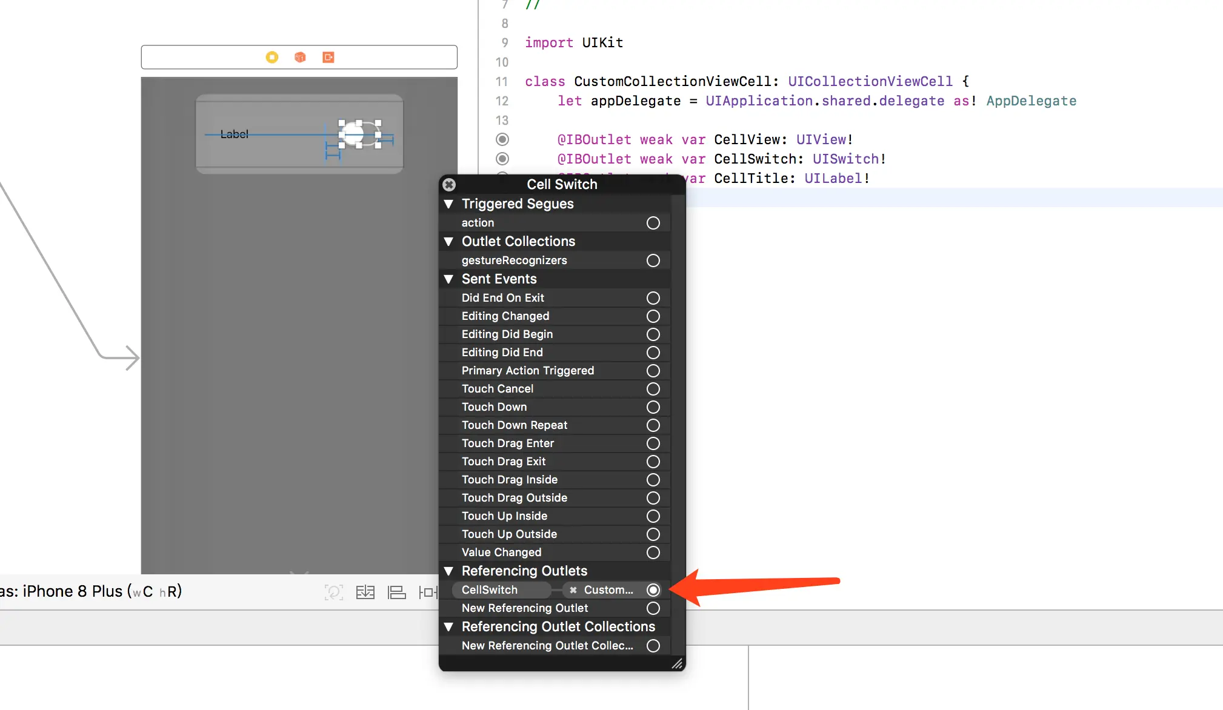1223x710 pixels.
Task: Select the New Referencing Outlet row
Action: coord(524,608)
